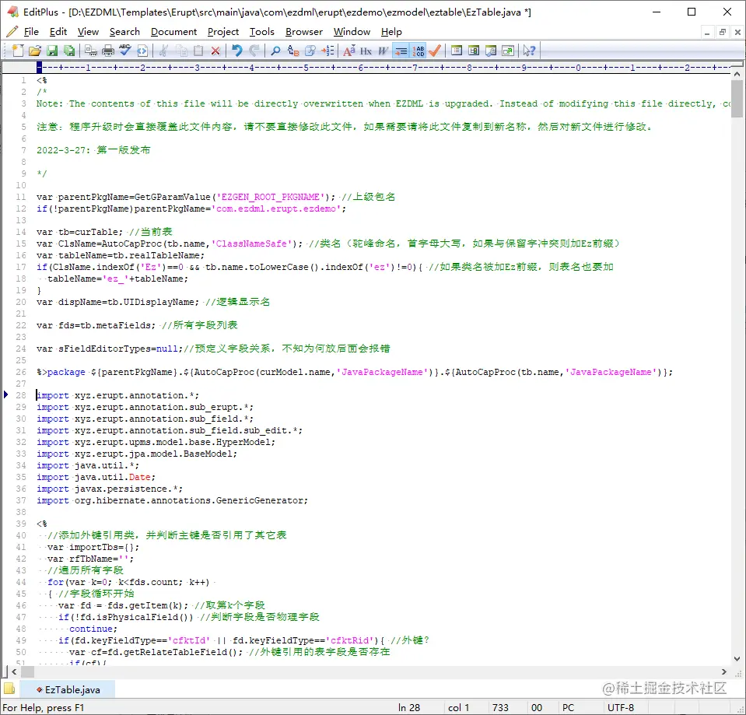The height and width of the screenshot is (715, 746).
Task: Click the 'UTF-8' encoding in status bar
Action: click(621, 708)
